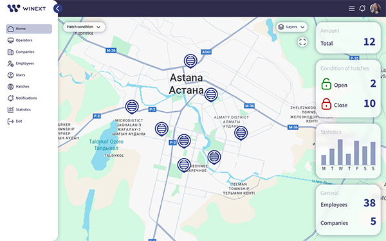The height and width of the screenshot is (241, 386).
Task: Toggle fullscreen map view
Action: (x=302, y=42)
